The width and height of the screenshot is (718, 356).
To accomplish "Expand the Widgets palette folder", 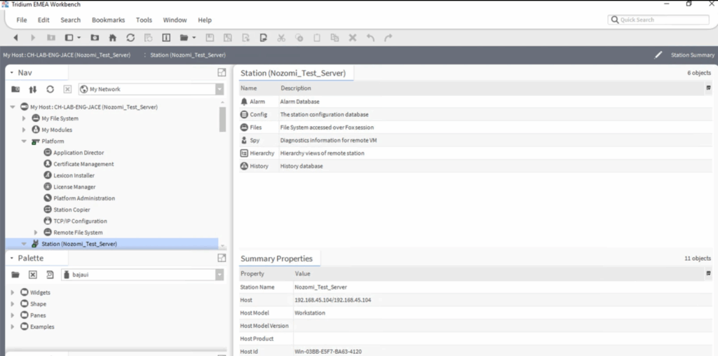I will click(x=13, y=292).
